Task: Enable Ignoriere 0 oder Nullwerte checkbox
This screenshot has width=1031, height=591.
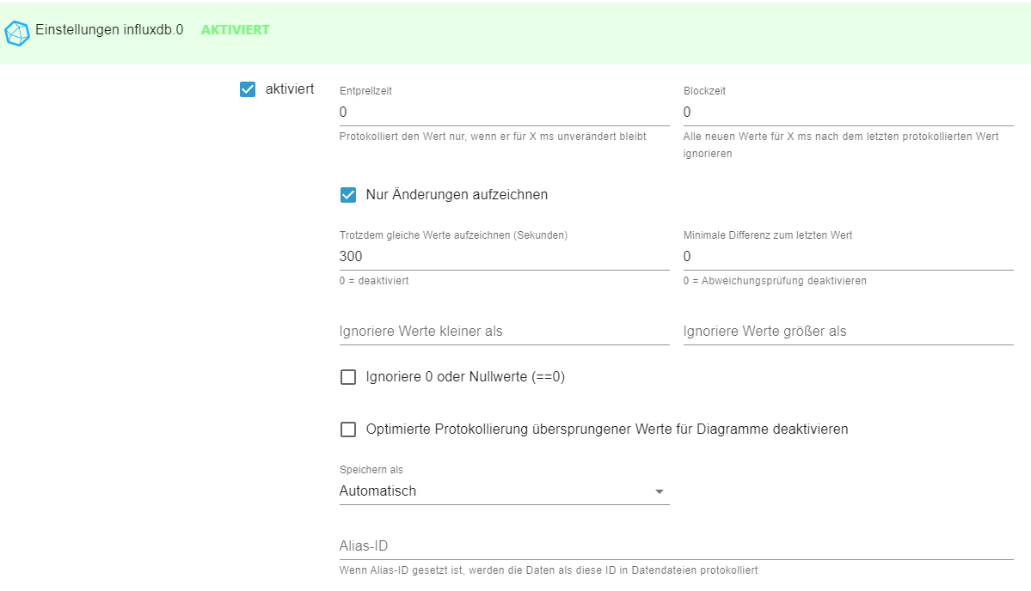Action: click(348, 377)
